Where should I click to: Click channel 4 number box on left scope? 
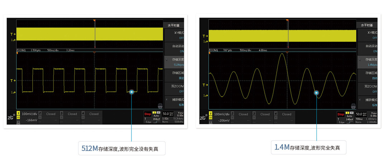click(83, 113)
